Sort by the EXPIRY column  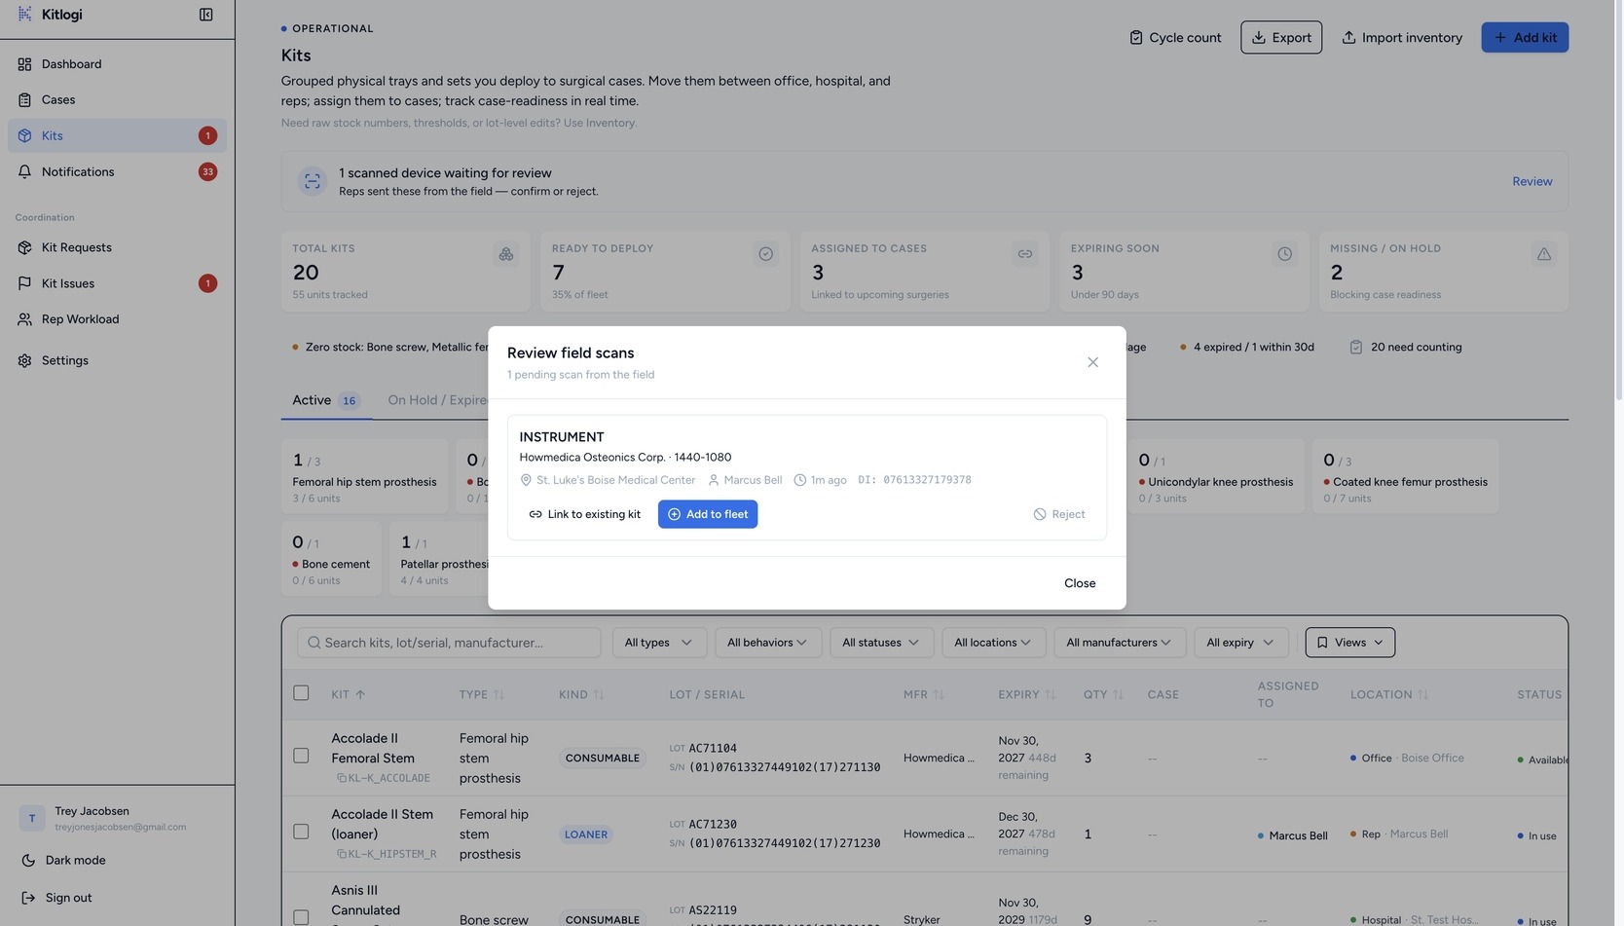click(x=1027, y=695)
